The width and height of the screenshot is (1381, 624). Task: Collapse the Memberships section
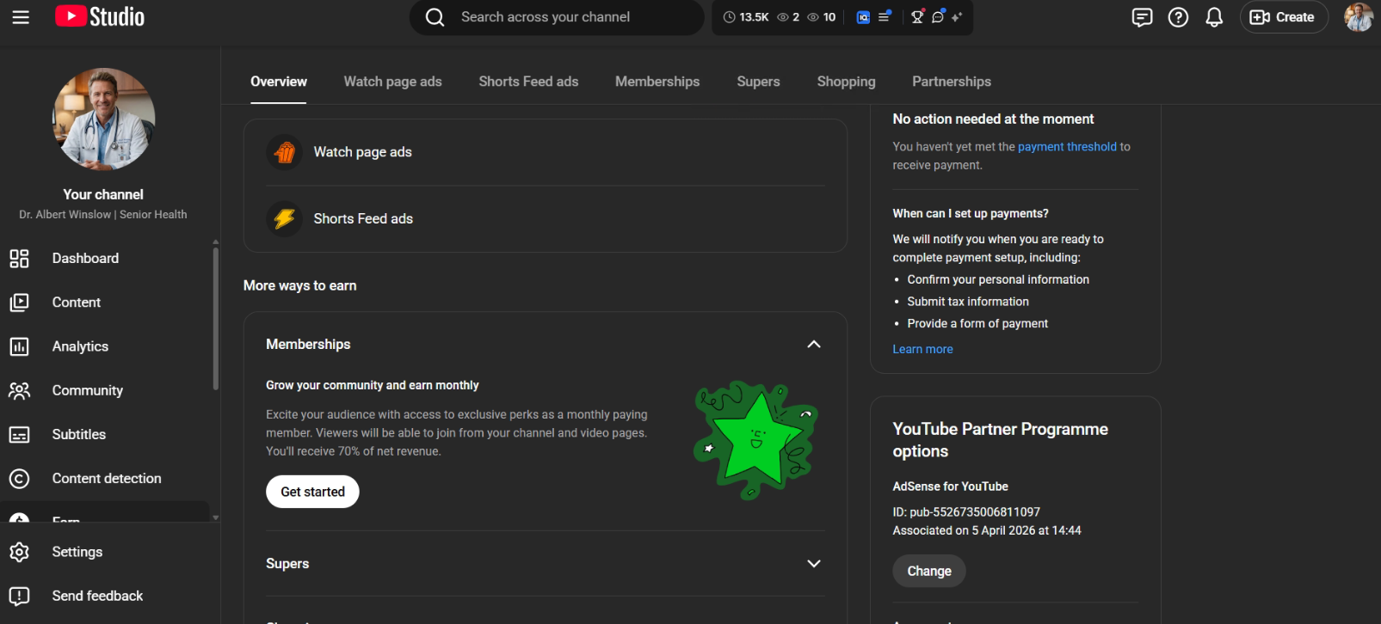pyautogui.click(x=814, y=345)
